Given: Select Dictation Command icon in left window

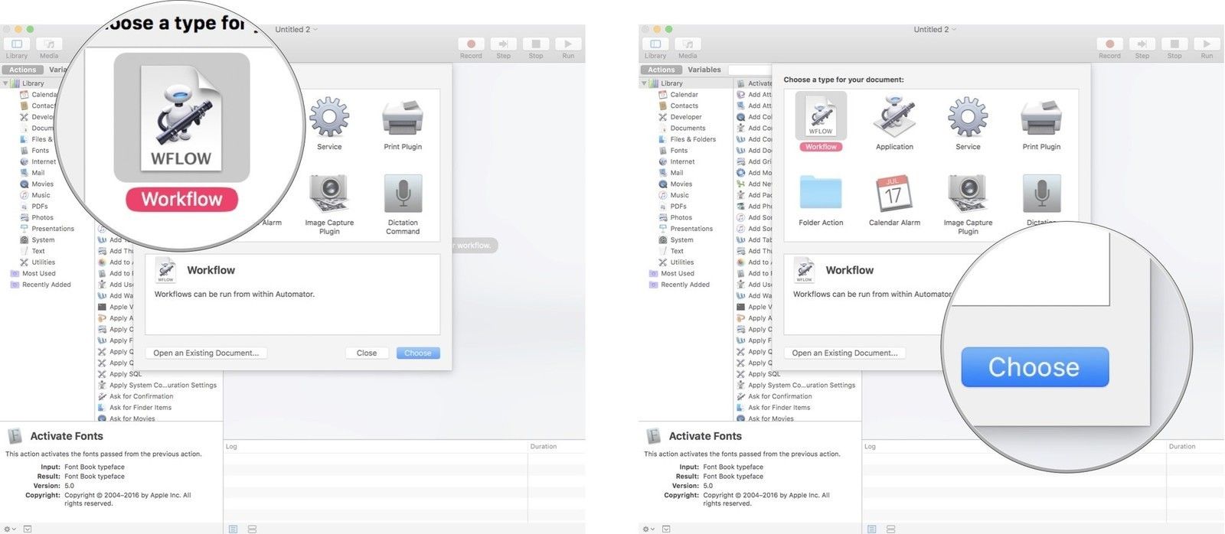Looking at the screenshot, I should [x=403, y=194].
